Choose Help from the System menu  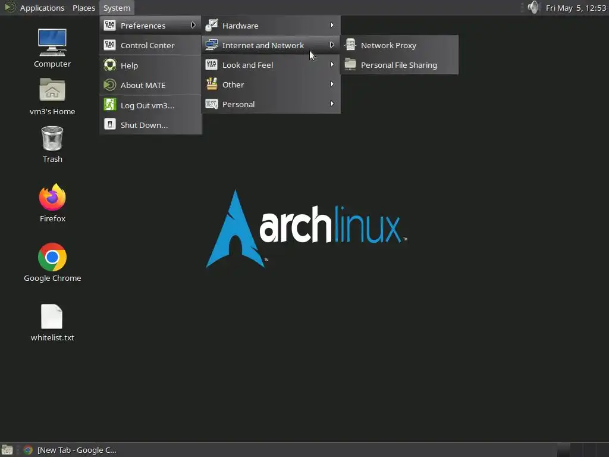tap(150, 65)
